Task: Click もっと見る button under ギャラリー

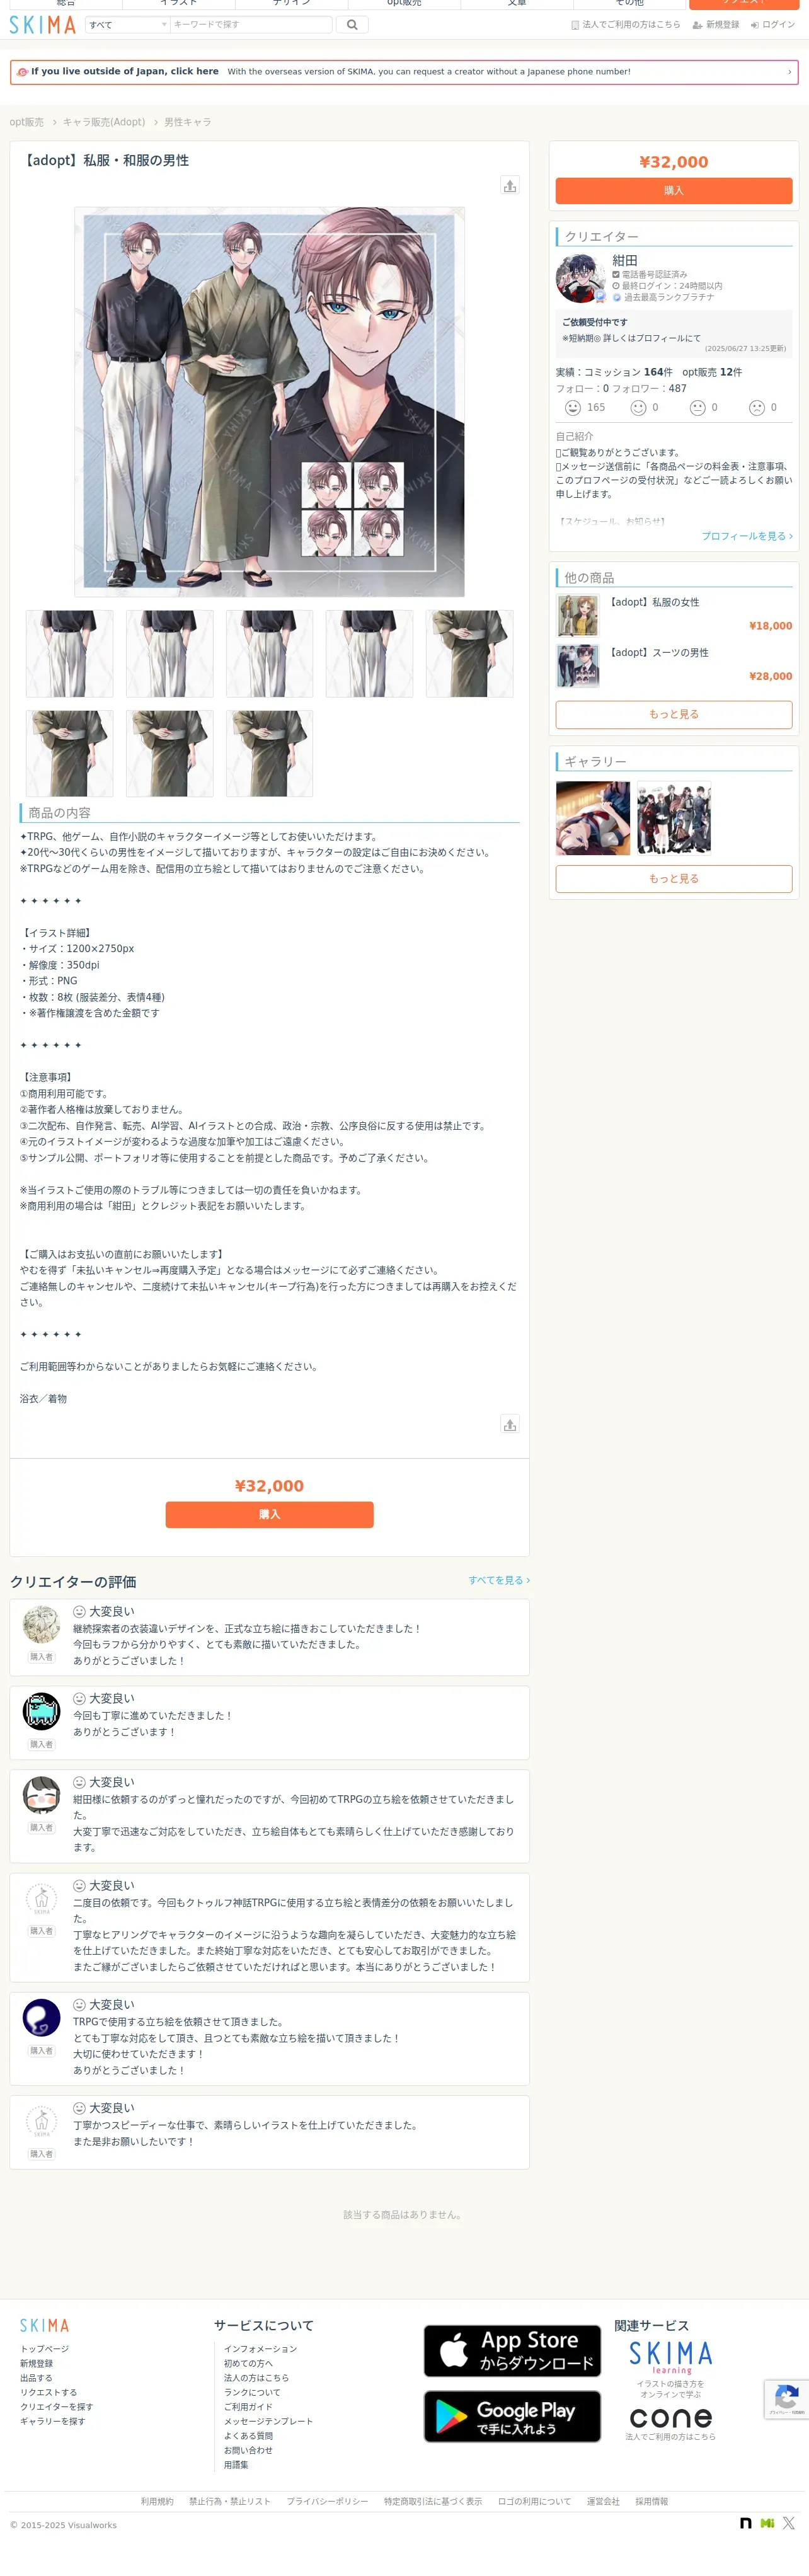Action: click(674, 879)
